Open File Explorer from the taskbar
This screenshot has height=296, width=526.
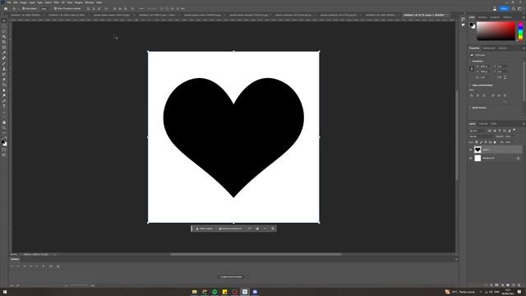click(195, 292)
